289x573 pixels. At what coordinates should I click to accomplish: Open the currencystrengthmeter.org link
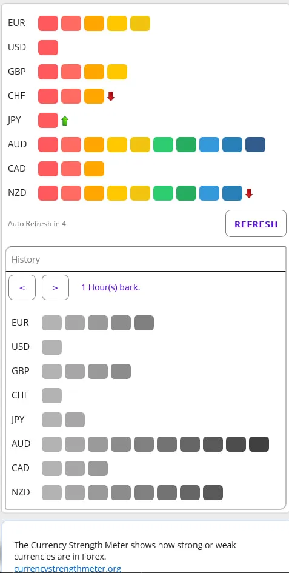68,569
